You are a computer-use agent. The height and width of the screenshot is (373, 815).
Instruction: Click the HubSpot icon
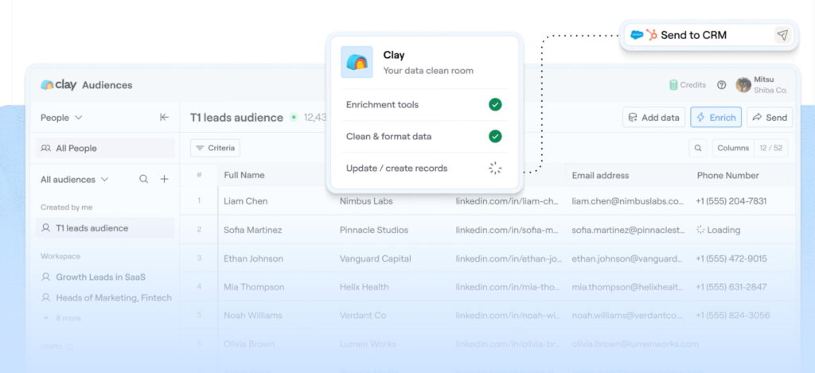click(652, 35)
